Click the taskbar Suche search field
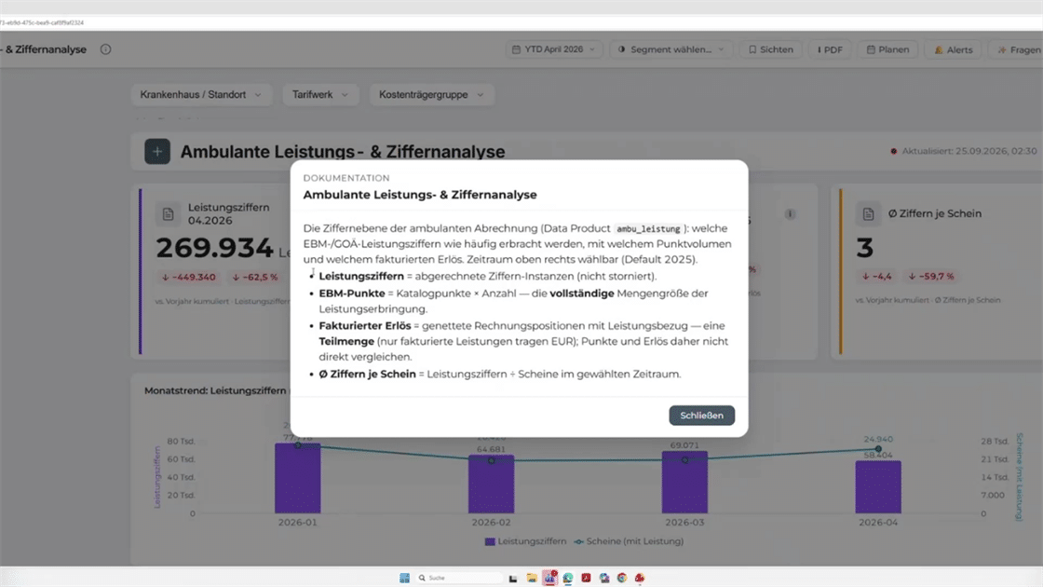 coord(459,578)
